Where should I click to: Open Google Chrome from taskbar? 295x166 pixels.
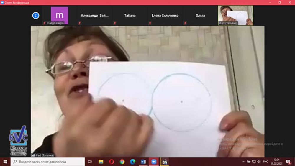122,162
